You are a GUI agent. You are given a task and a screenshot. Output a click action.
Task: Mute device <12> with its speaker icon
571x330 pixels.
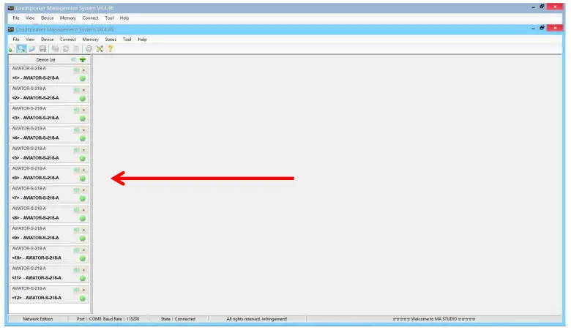(76, 290)
